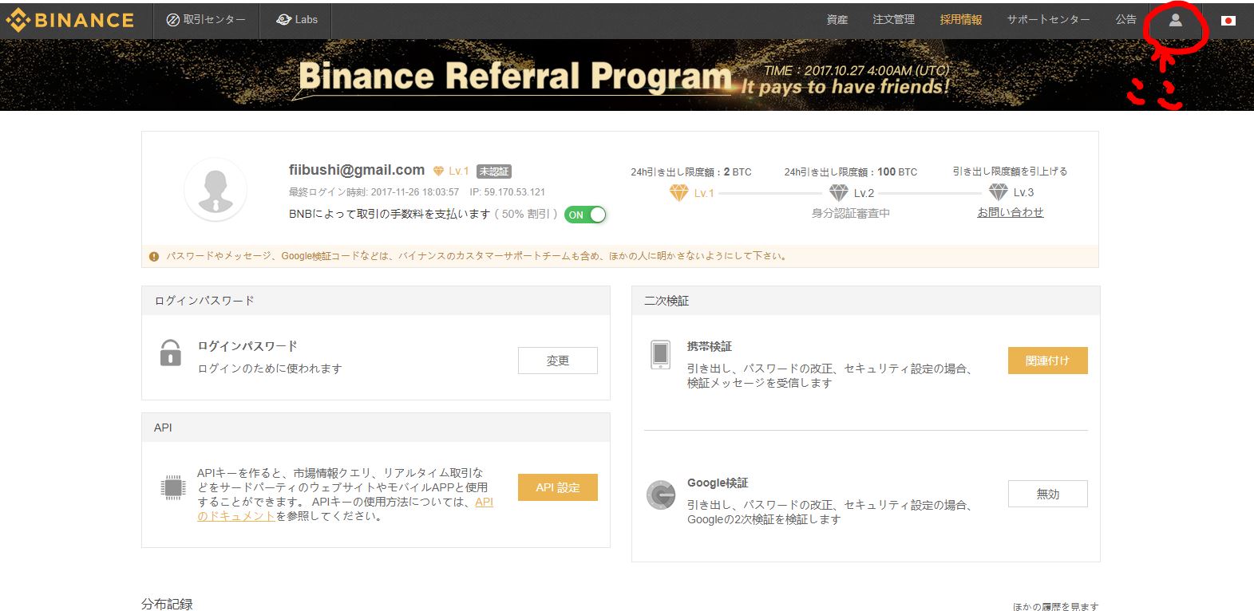Viewport: 1254px width, 611px height.
Task: Click the 無効 Google verification button
Action: (1047, 494)
